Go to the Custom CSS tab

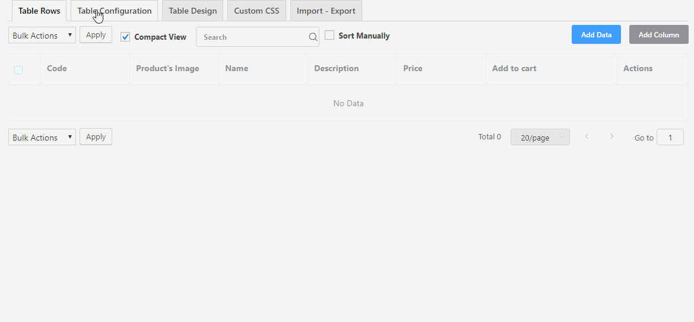click(x=256, y=11)
